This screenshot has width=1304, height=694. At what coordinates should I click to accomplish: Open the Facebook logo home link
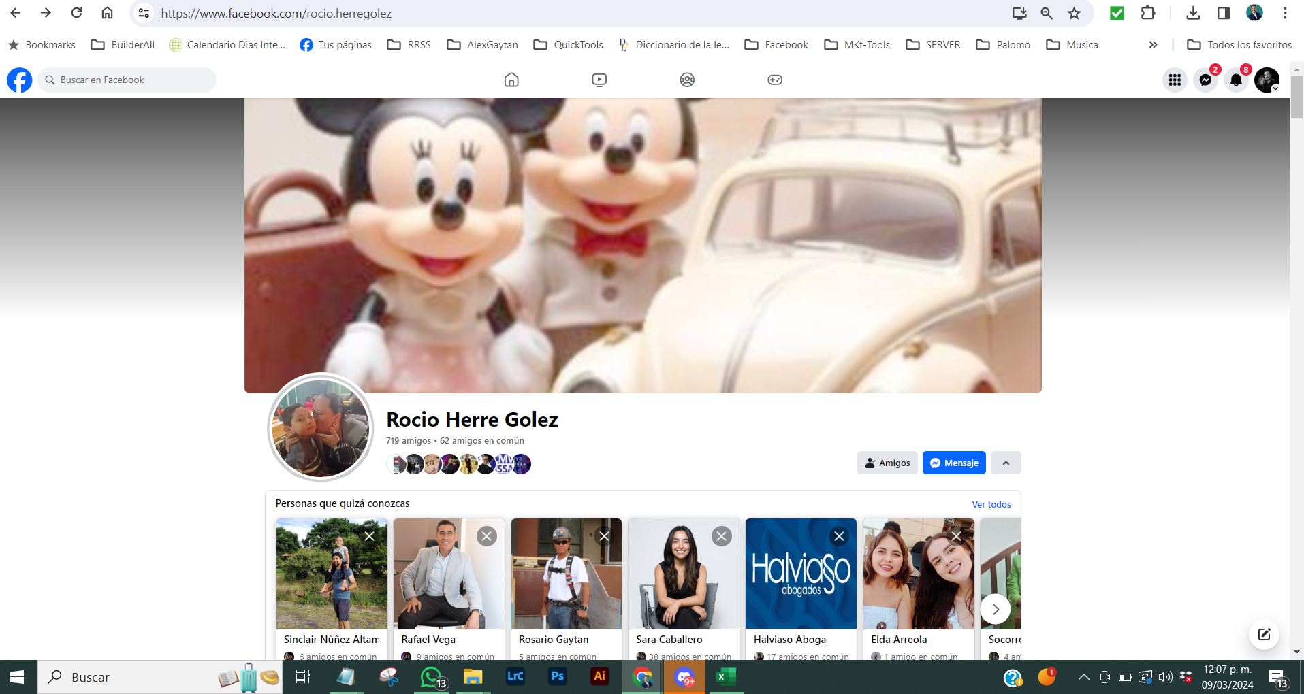point(20,80)
